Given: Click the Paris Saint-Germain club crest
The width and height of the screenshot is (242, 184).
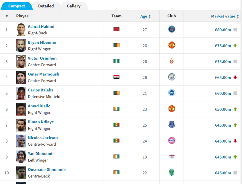Looking at the screenshot, I should pyautogui.click(x=172, y=29).
